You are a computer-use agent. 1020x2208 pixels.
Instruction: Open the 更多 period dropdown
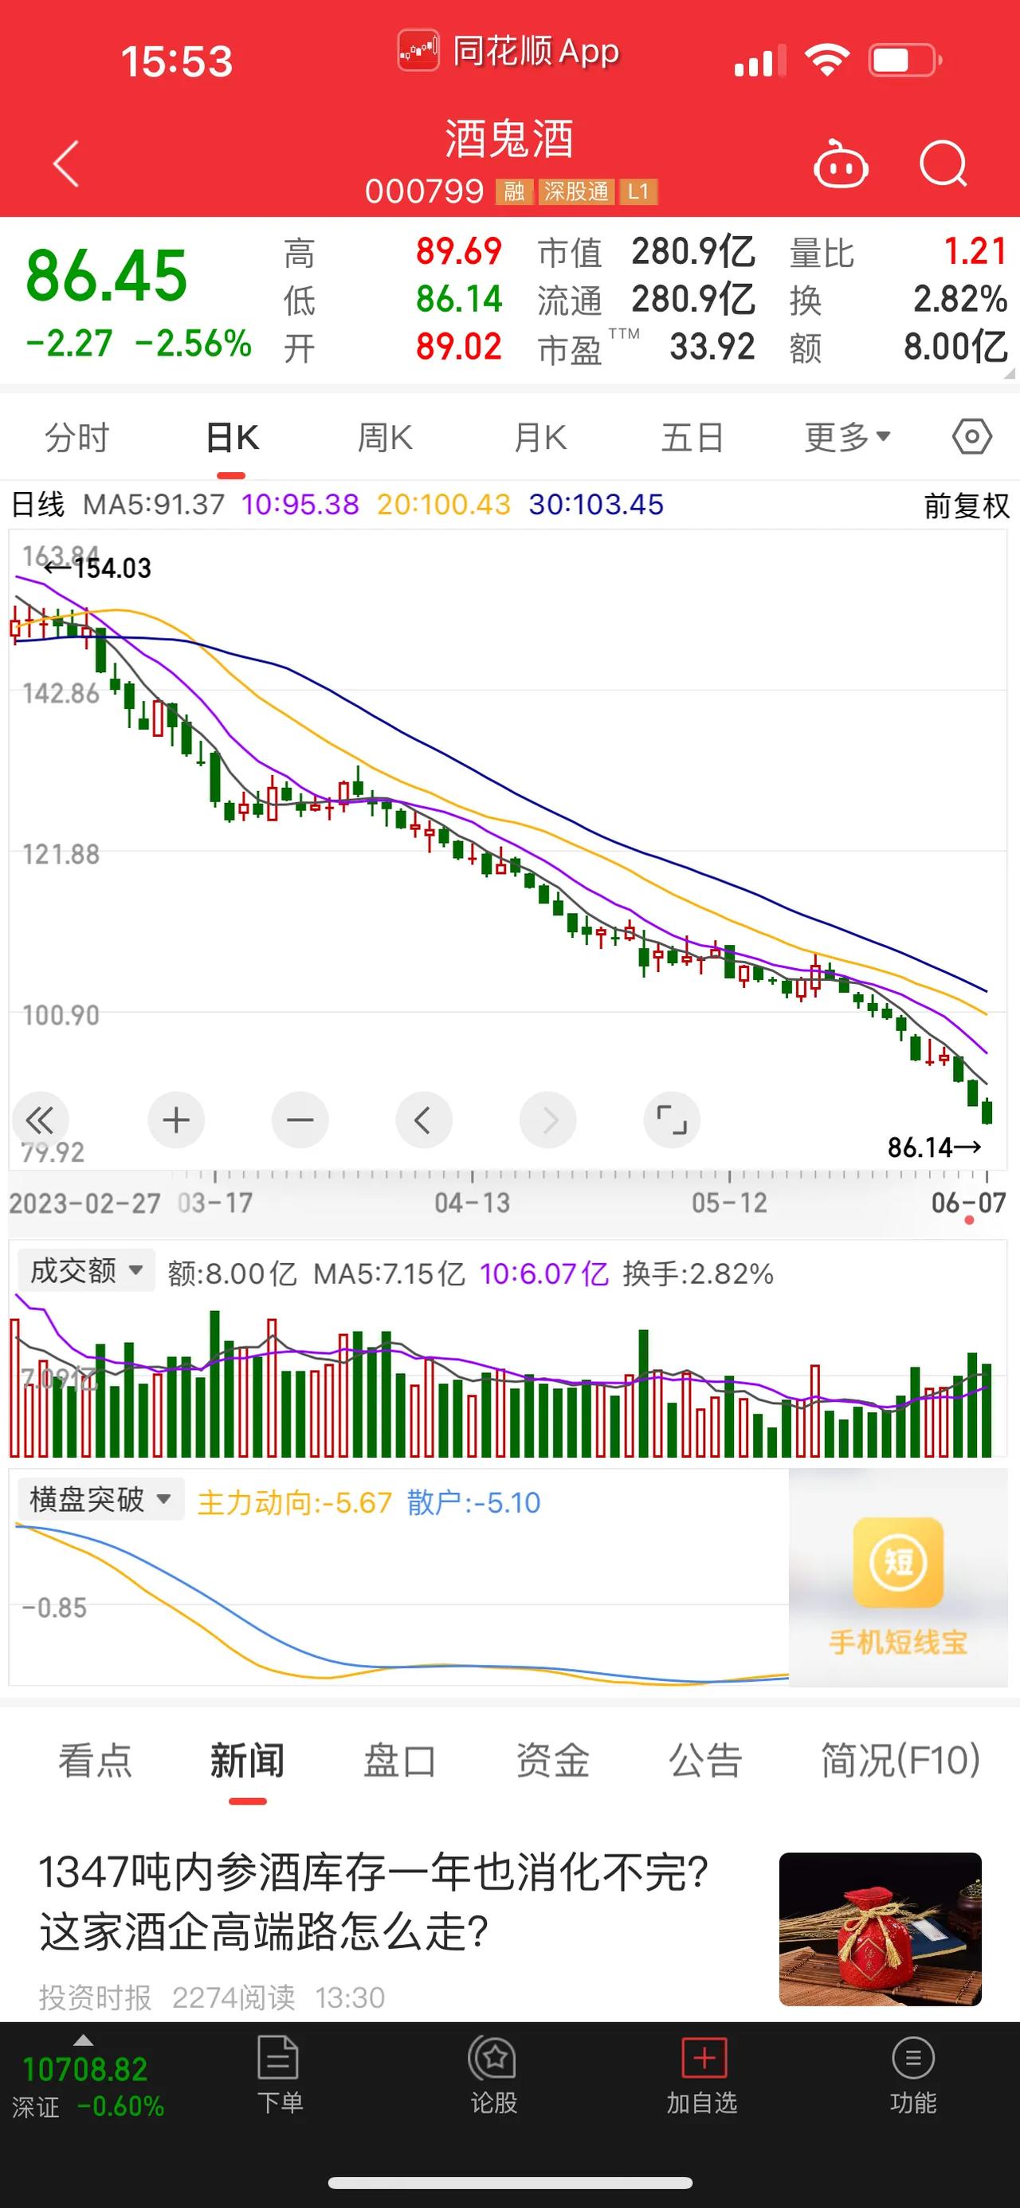coord(848,437)
